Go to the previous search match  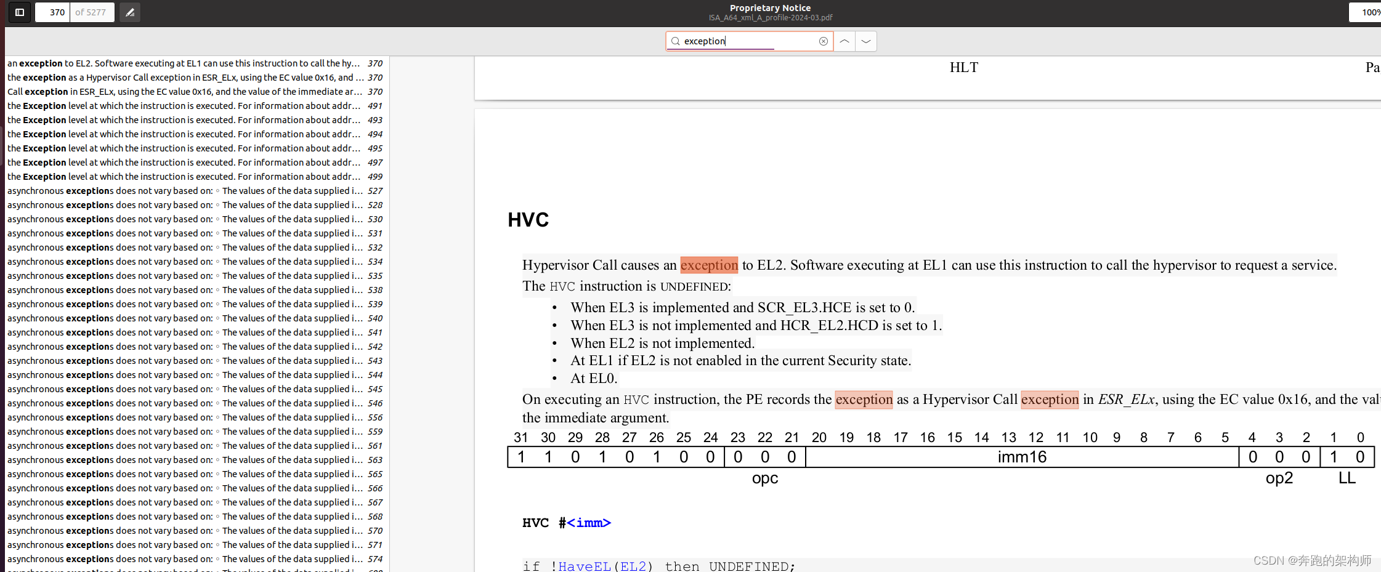click(x=844, y=41)
